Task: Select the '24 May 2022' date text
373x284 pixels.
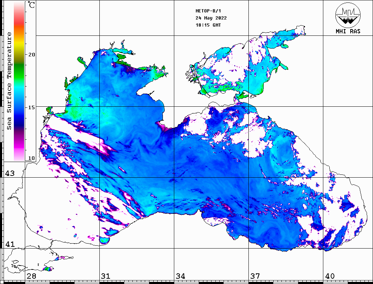Action: click(211, 18)
